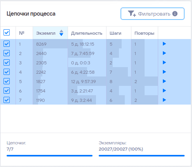Click the 7/7 chains value
This screenshot has width=192, height=167.
tap(10, 149)
